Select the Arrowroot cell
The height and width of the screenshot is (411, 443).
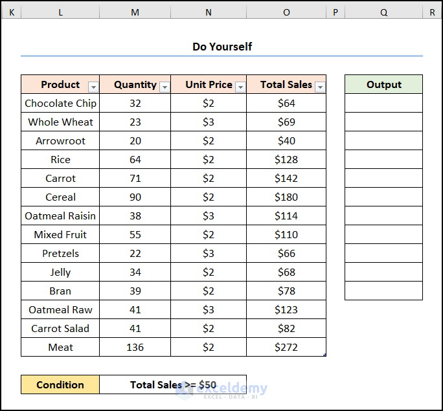[x=60, y=141]
